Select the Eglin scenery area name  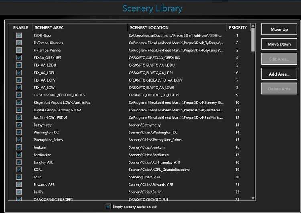[x=37, y=177]
